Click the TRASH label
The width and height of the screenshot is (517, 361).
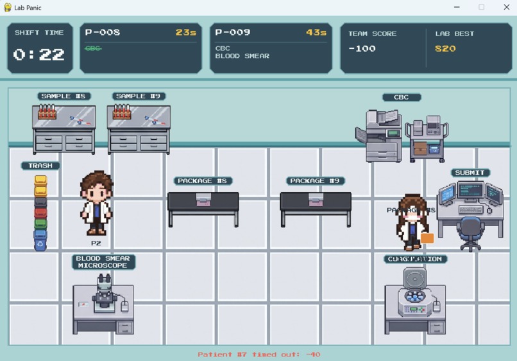(x=40, y=166)
